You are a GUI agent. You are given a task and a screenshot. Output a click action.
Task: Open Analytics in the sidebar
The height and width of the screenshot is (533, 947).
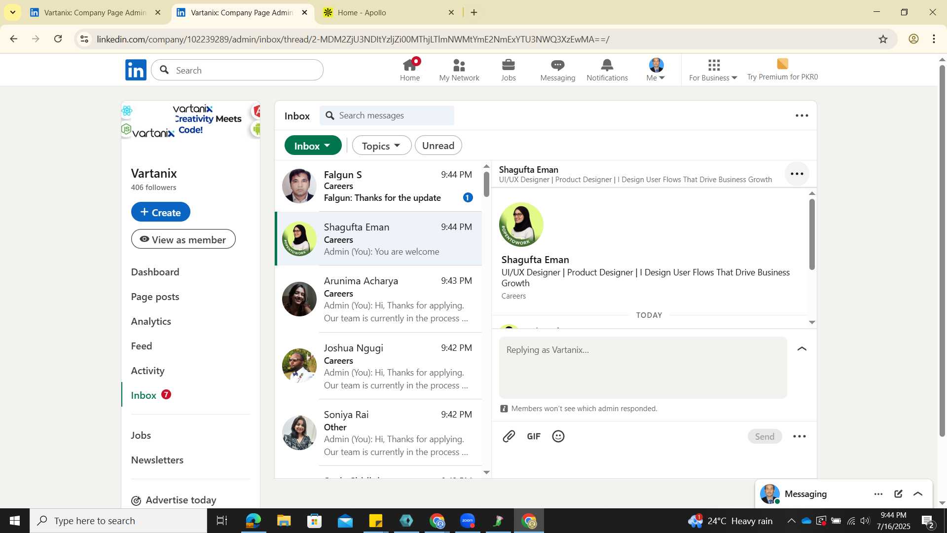tap(151, 321)
